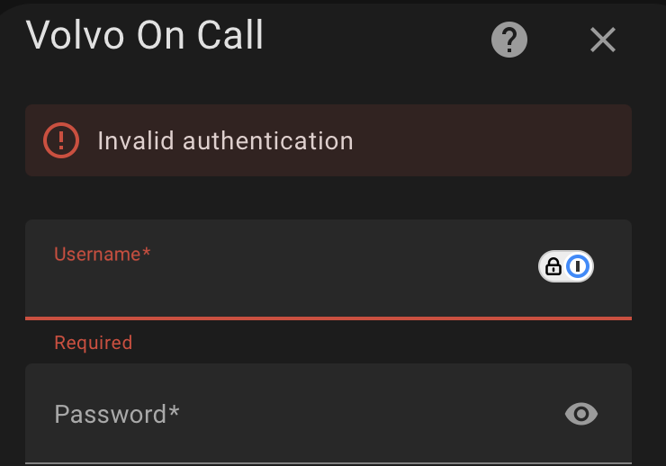Click empty header space left of help icon
Image resolution: width=666 pixels, height=466 pixels.
(x=378, y=40)
